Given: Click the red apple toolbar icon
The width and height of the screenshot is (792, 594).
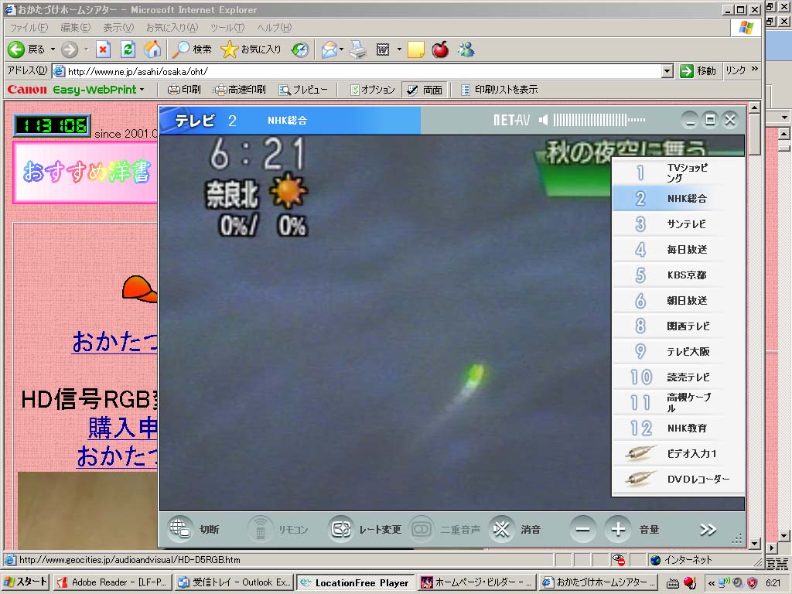Looking at the screenshot, I should pyautogui.click(x=440, y=49).
